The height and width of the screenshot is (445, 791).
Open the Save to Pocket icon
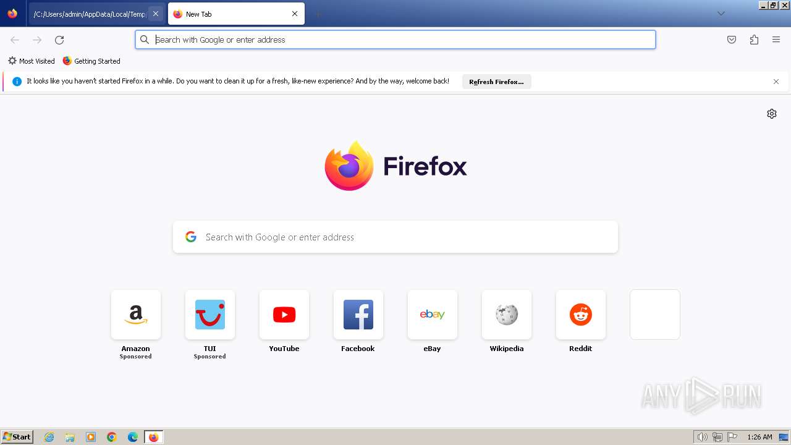tap(732, 40)
